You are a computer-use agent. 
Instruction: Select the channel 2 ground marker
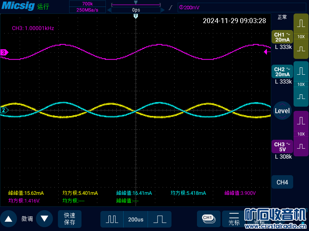(4, 110)
